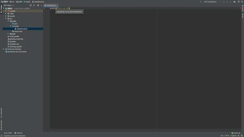Select the resources folder in tree

click(18, 31)
